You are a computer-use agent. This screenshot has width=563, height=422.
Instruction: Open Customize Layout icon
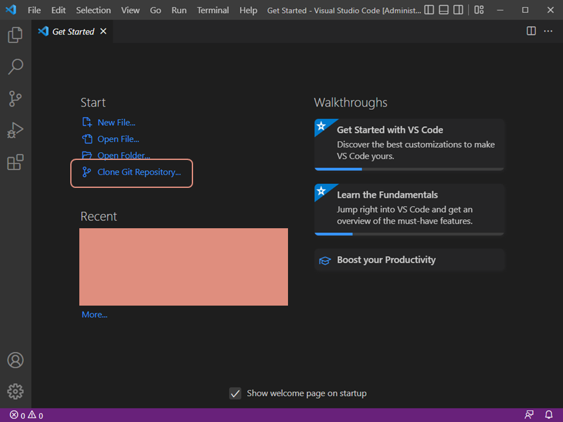[x=479, y=10]
